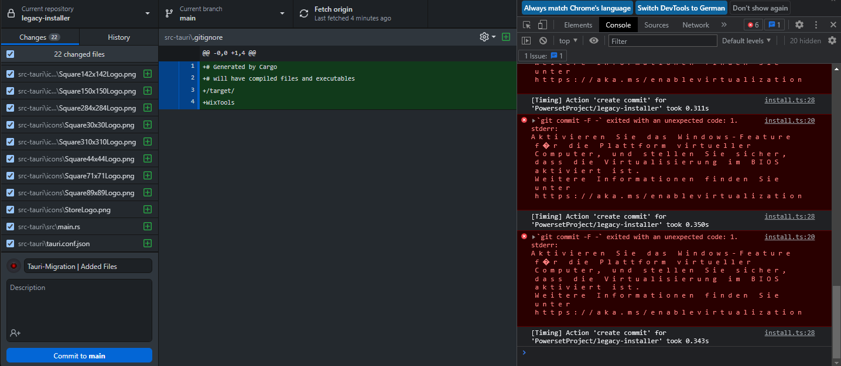The width and height of the screenshot is (841, 366).
Task: Open the diff settings gear dropdown
Action: pos(487,37)
